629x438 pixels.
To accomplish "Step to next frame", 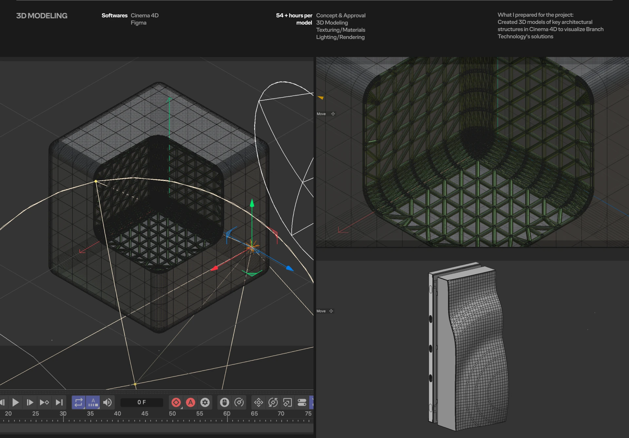I will click(30, 402).
